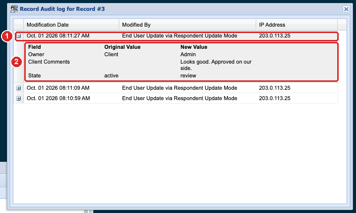Collapse the 08:11:27 AM audit entry
356x213 pixels.
pos(19,36)
